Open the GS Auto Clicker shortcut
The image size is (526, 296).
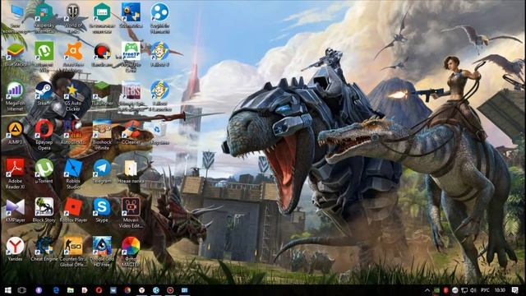pos(73,91)
